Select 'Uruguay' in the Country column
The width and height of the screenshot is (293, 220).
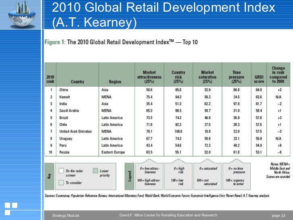tap(66, 139)
